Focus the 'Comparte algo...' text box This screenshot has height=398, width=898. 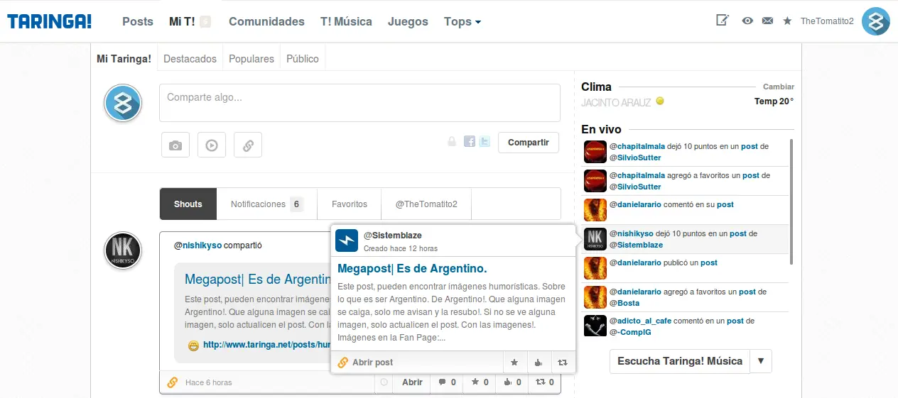pos(359,103)
